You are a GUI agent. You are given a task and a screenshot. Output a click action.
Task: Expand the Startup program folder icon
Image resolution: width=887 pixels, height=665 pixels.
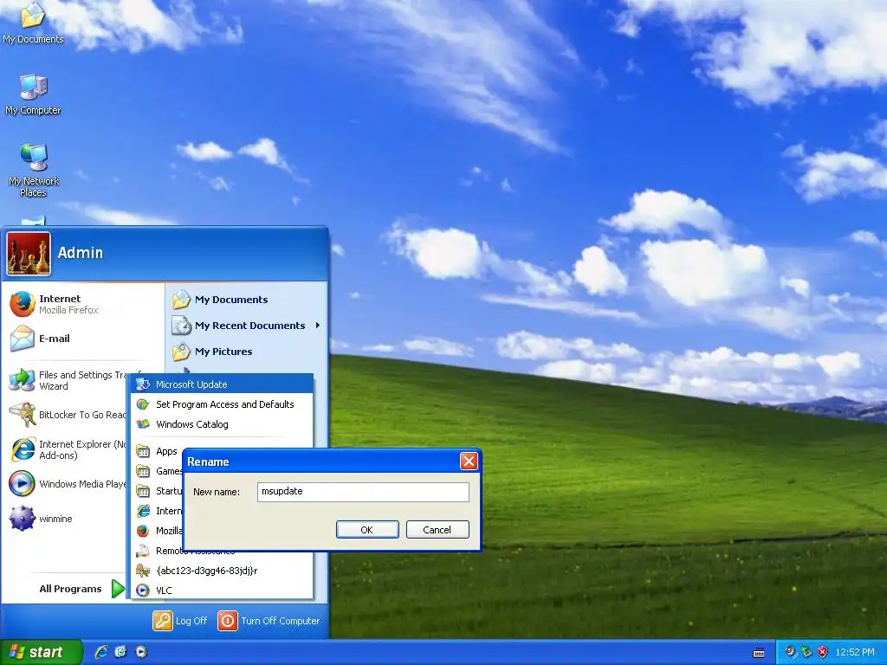click(x=143, y=491)
